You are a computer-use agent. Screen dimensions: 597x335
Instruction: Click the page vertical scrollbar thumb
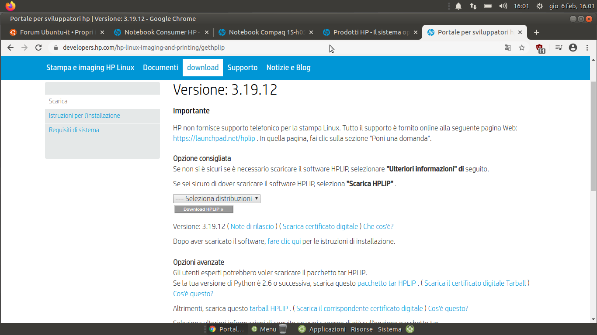pos(593,136)
